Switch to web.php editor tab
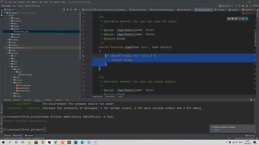This screenshot has width=259, height=145. click(234, 10)
